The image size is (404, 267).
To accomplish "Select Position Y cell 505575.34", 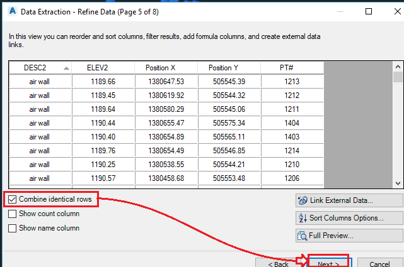I will pyautogui.click(x=229, y=123).
